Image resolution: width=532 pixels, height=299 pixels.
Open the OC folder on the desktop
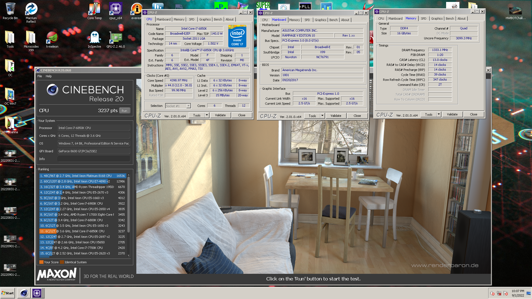tap(10, 68)
